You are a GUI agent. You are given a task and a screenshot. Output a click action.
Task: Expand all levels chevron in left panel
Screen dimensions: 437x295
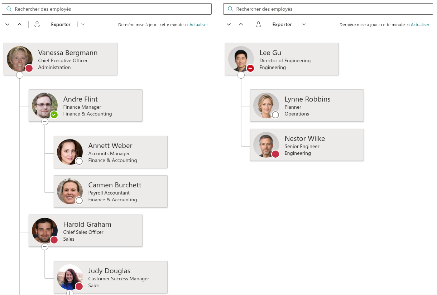[x=8, y=24]
